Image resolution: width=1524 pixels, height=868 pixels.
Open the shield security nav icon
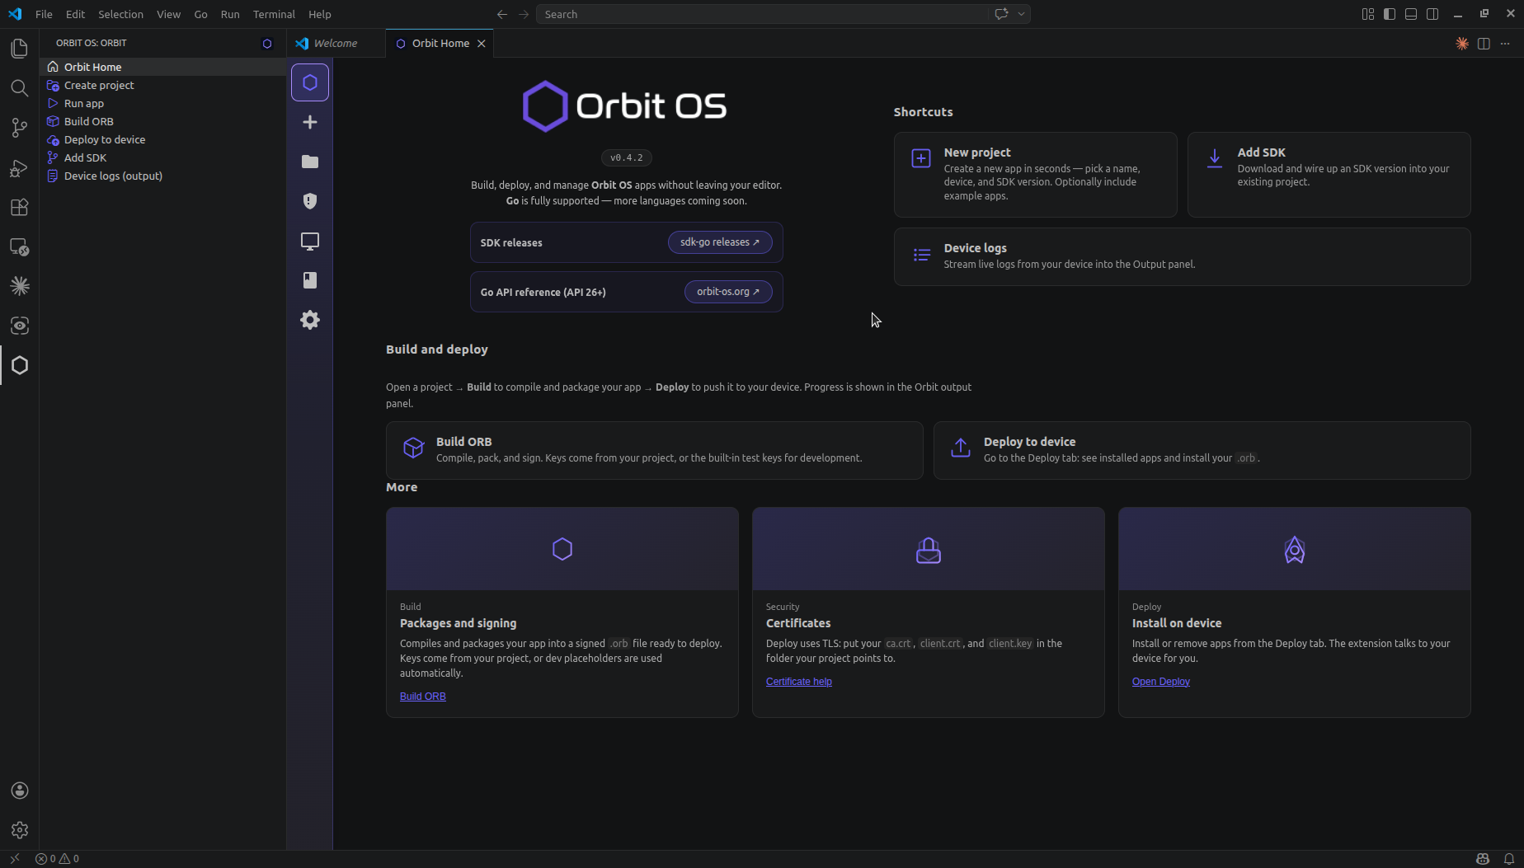click(x=310, y=201)
